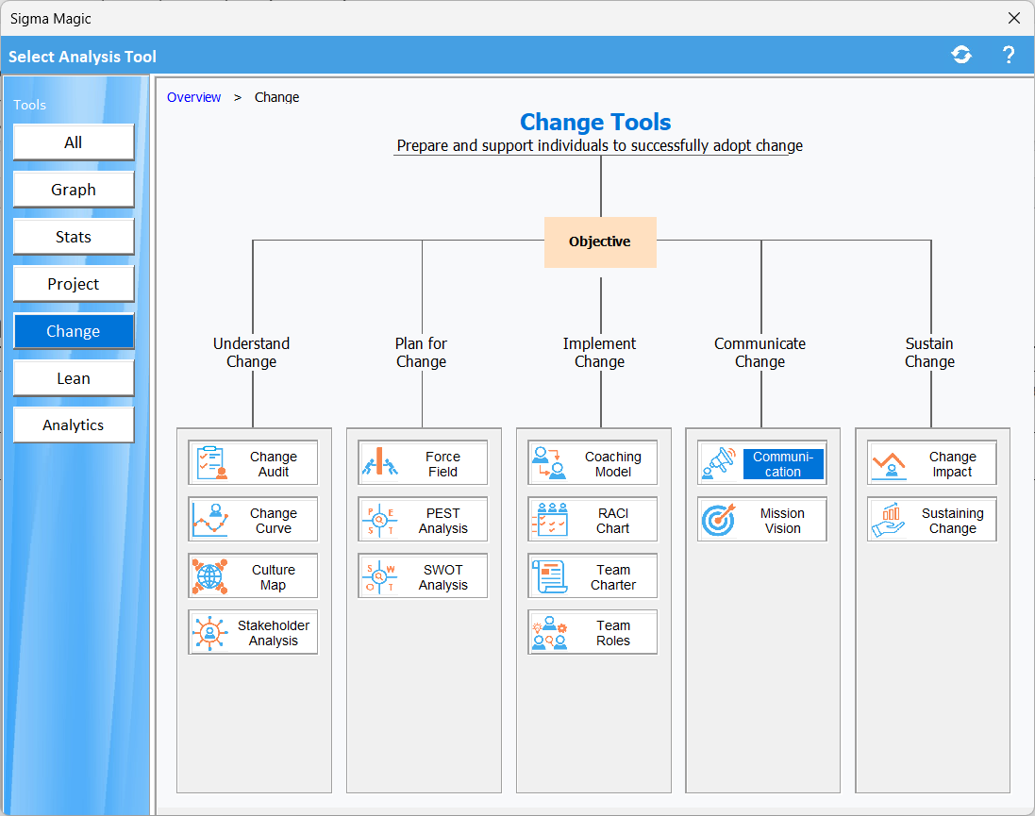The image size is (1035, 816).
Task: Switch to the Lean tools tab
Action: pos(74,378)
